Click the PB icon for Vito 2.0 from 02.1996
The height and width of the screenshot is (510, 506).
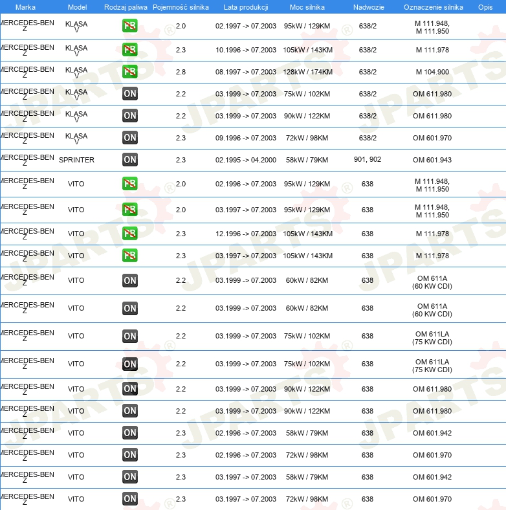click(130, 184)
